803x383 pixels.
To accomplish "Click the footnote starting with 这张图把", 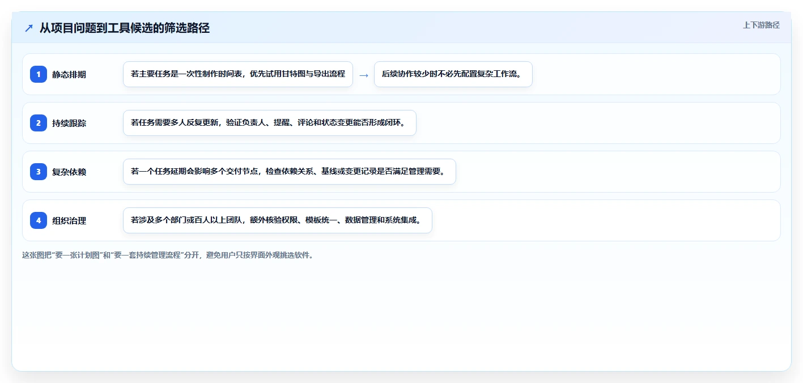I will (x=168, y=255).
